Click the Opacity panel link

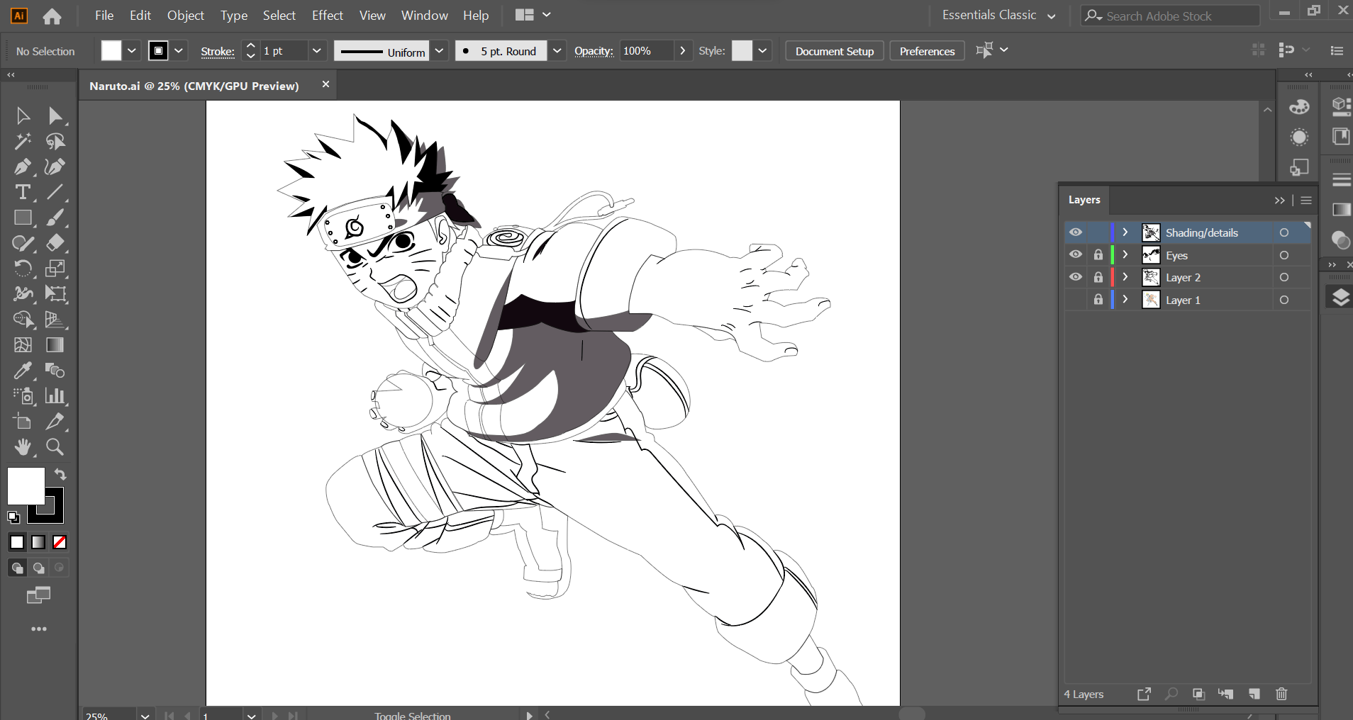coord(594,51)
